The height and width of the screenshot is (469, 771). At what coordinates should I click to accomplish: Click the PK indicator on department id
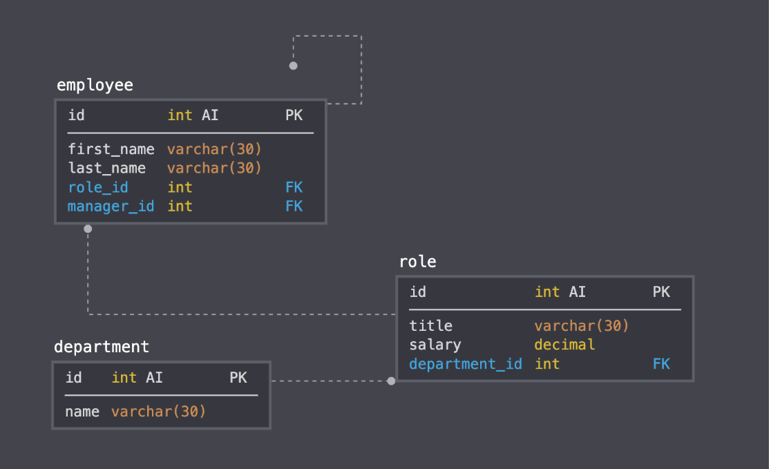(238, 378)
